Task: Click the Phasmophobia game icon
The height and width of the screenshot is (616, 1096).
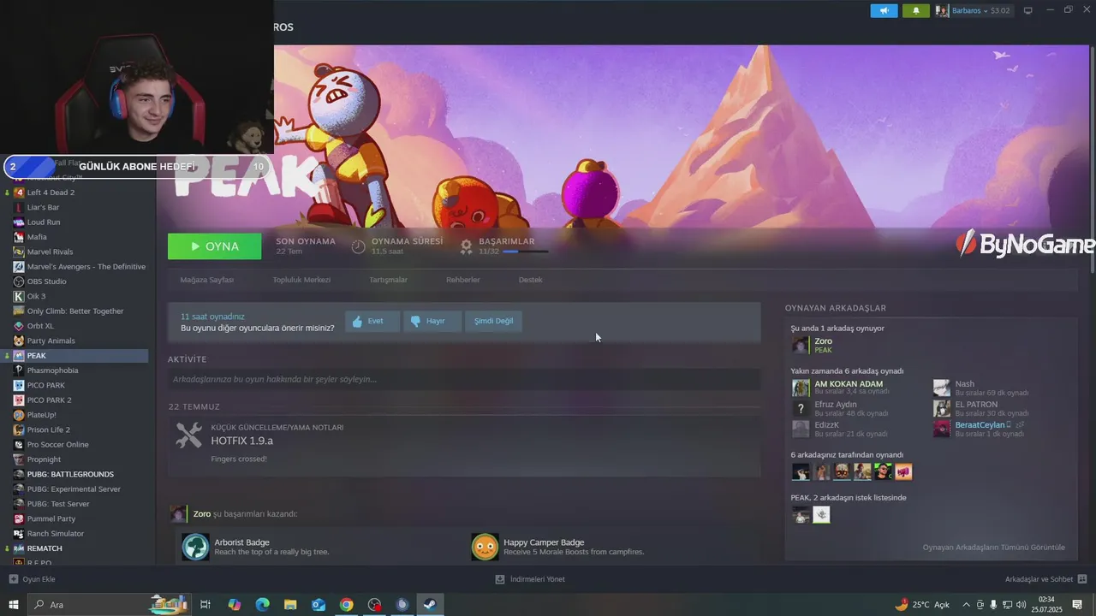Action: pyautogui.click(x=19, y=370)
